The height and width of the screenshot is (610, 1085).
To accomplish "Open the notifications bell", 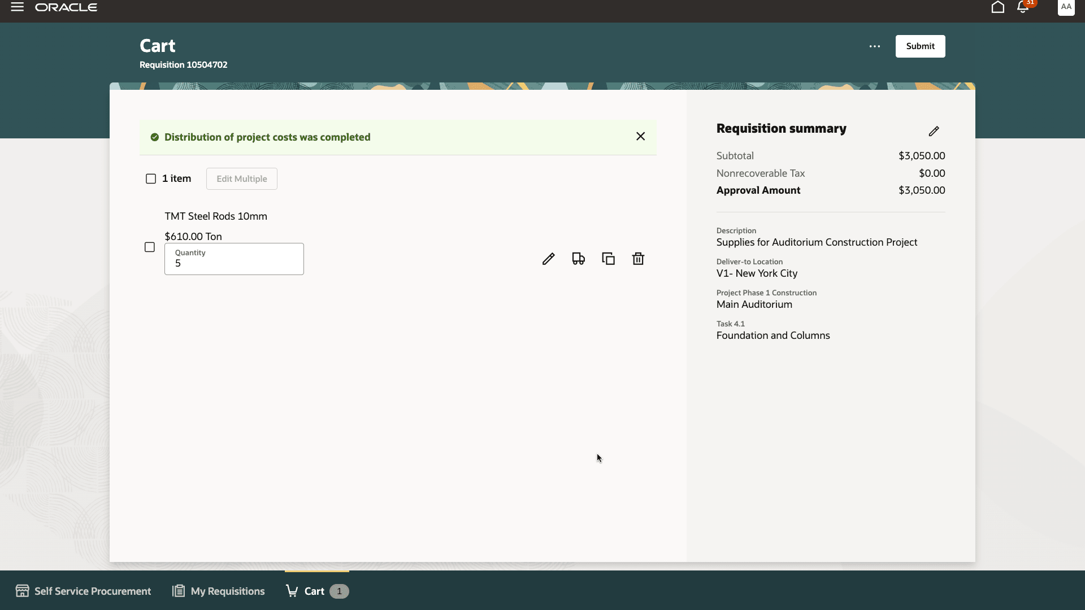I will (1023, 7).
